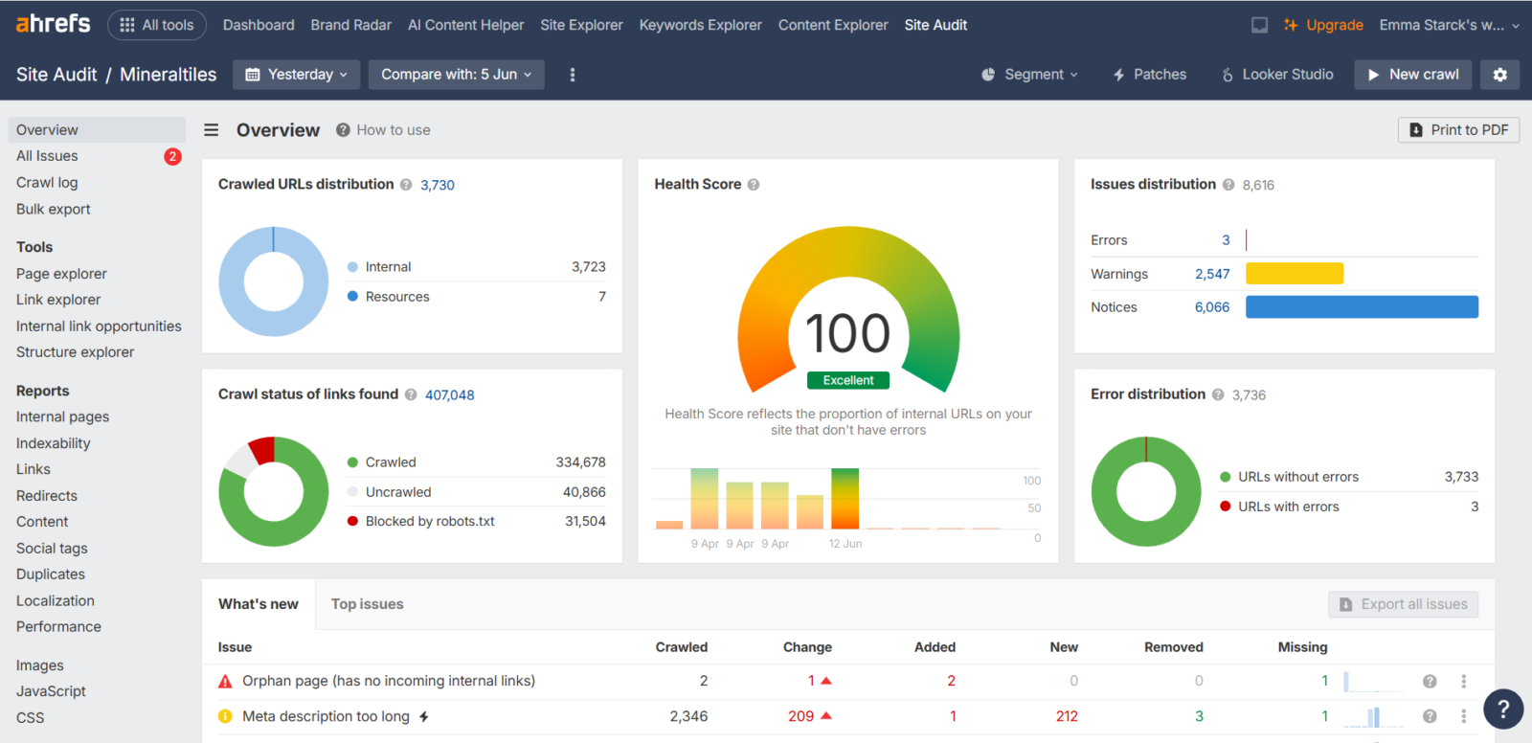Image resolution: width=1532 pixels, height=743 pixels.
Task: Select the What's new tab
Action: (x=259, y=604)
